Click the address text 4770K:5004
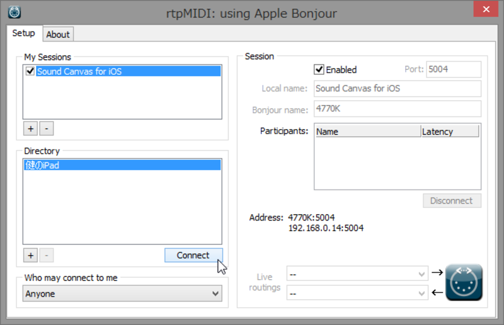504x325 pixels. click(x=311, y=218)
